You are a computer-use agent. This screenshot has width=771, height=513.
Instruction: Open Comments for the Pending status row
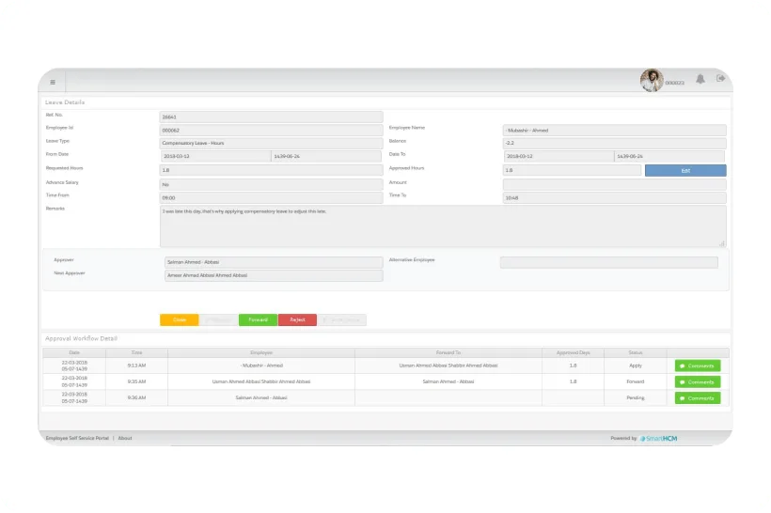click(698, 398)
